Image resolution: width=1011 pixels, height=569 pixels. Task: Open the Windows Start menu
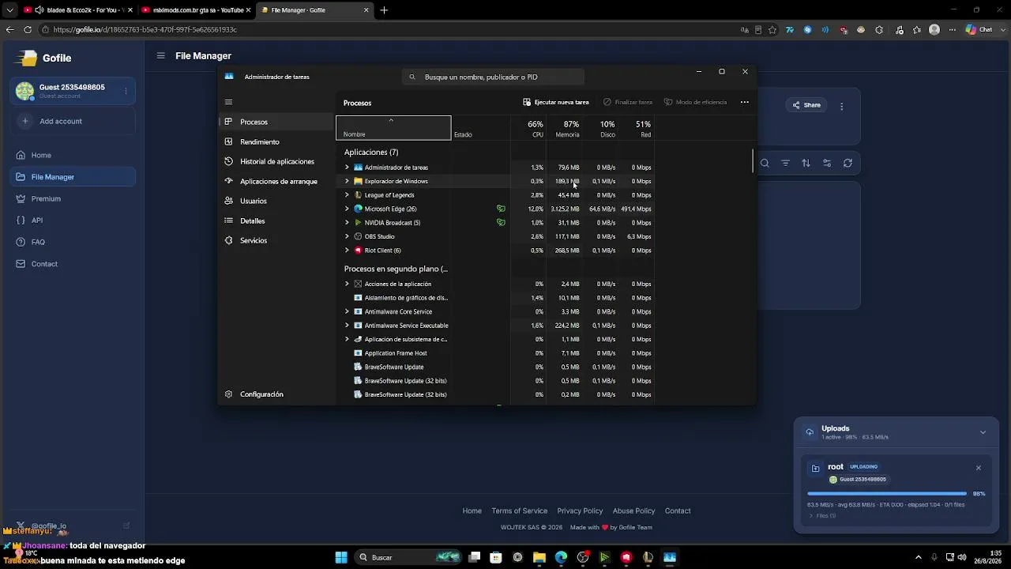coord(341,558)
